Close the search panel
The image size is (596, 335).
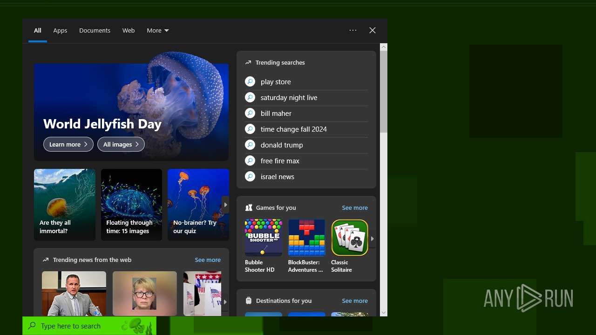(372, 30)
